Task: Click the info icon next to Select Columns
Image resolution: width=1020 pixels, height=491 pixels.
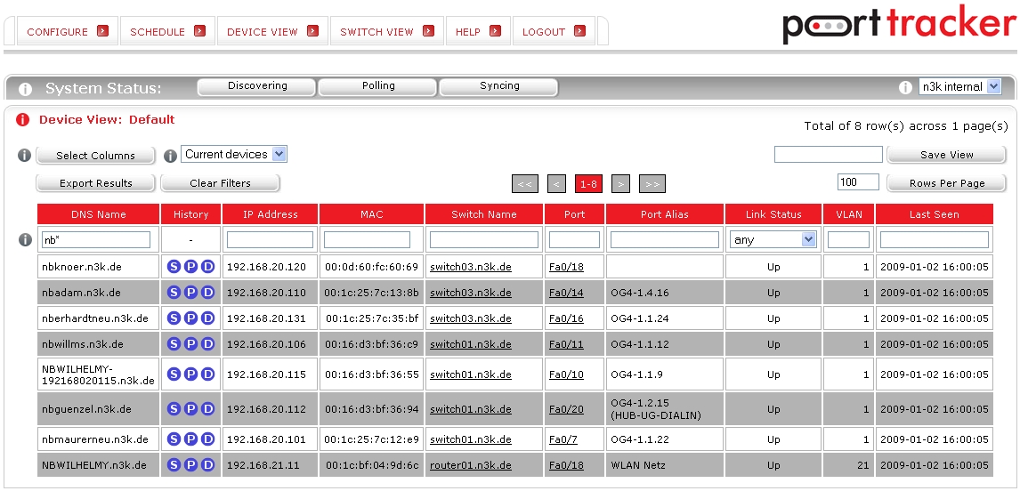Action: (25, 156)
